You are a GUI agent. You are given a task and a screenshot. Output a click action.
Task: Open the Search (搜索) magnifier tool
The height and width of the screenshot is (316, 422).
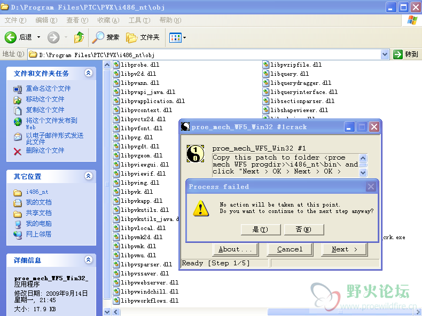tap(98, 37)
